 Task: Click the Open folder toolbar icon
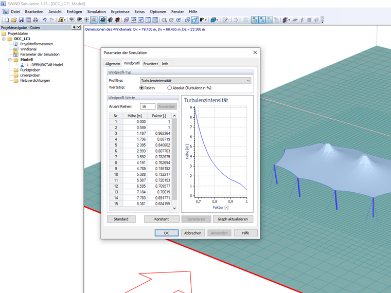[14, 20]
